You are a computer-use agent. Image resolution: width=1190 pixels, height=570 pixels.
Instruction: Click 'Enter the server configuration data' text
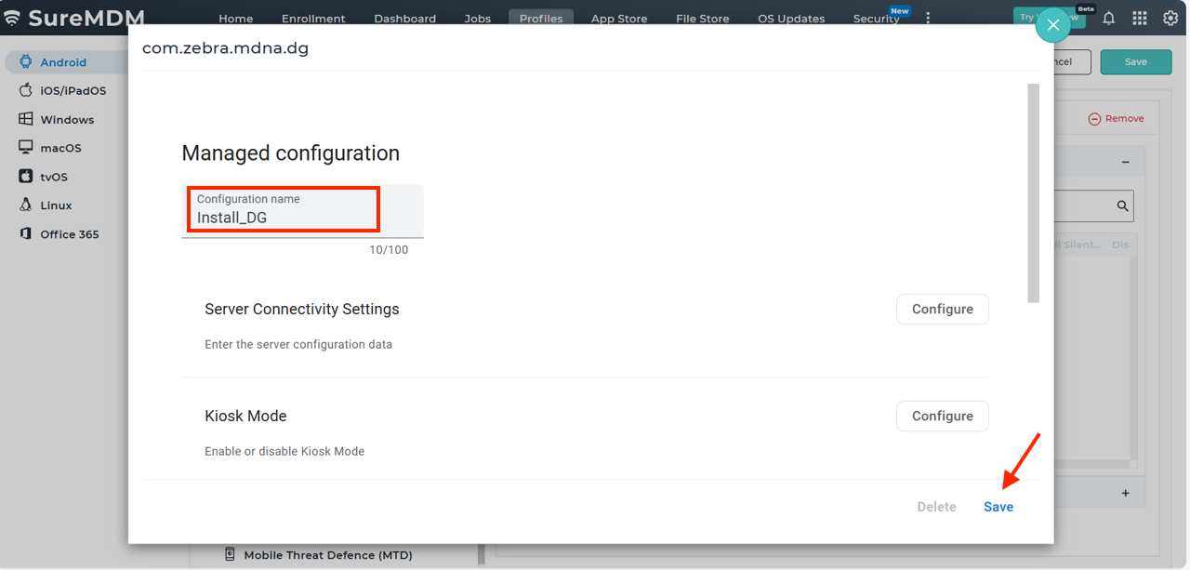click(x=298, y=345)
